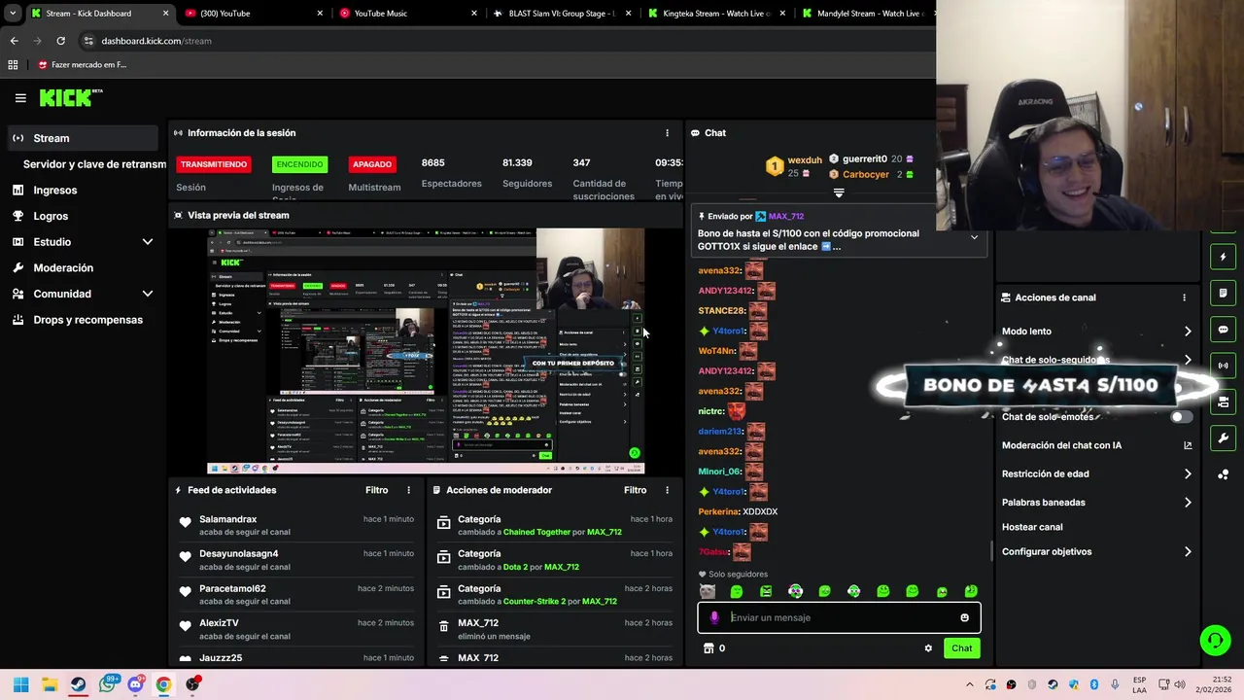Click the broadcast signal icon in right sidebar
The height and width of the screenshot is (700, 1244).
pyautogui.click(x=1224, y=366)
